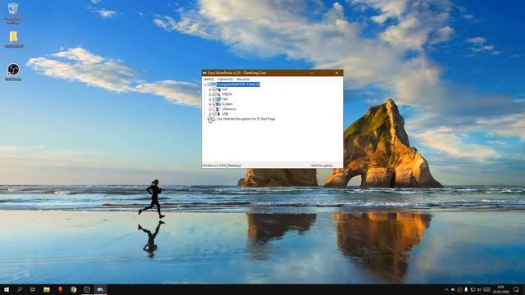Show hidden system tray icons
Screen dimensions: 525x295
point(446,289)
